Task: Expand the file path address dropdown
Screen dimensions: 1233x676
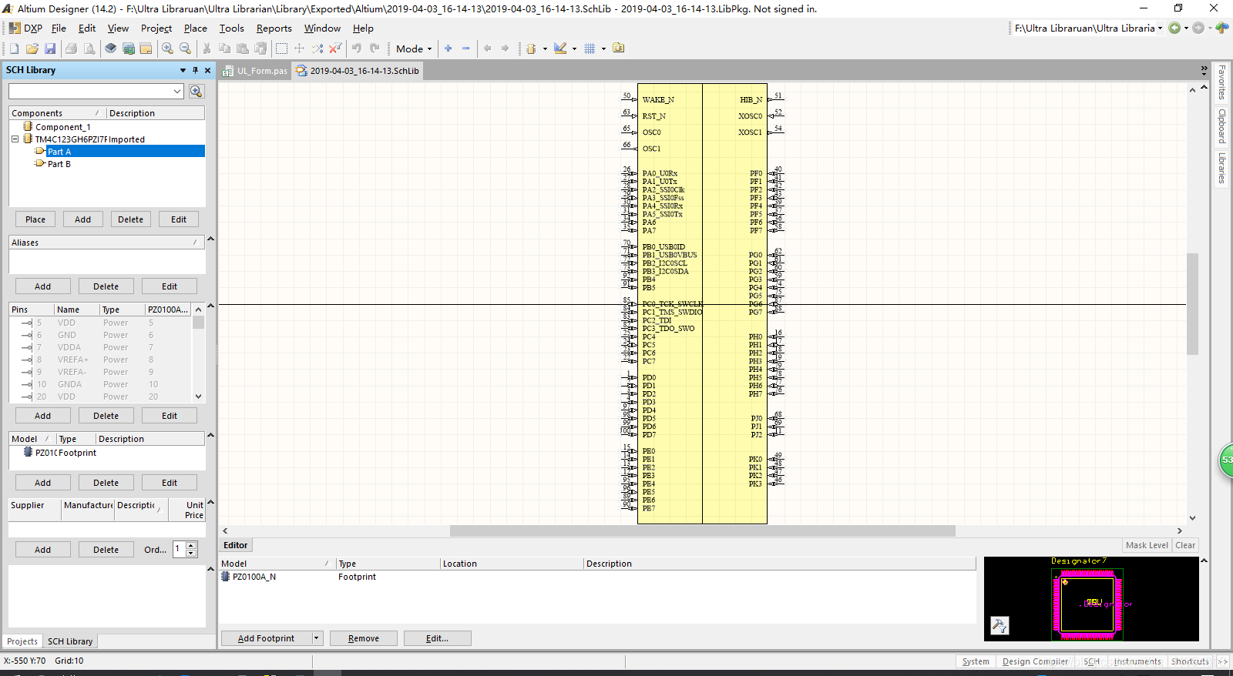Action: tap(1160, 28)
